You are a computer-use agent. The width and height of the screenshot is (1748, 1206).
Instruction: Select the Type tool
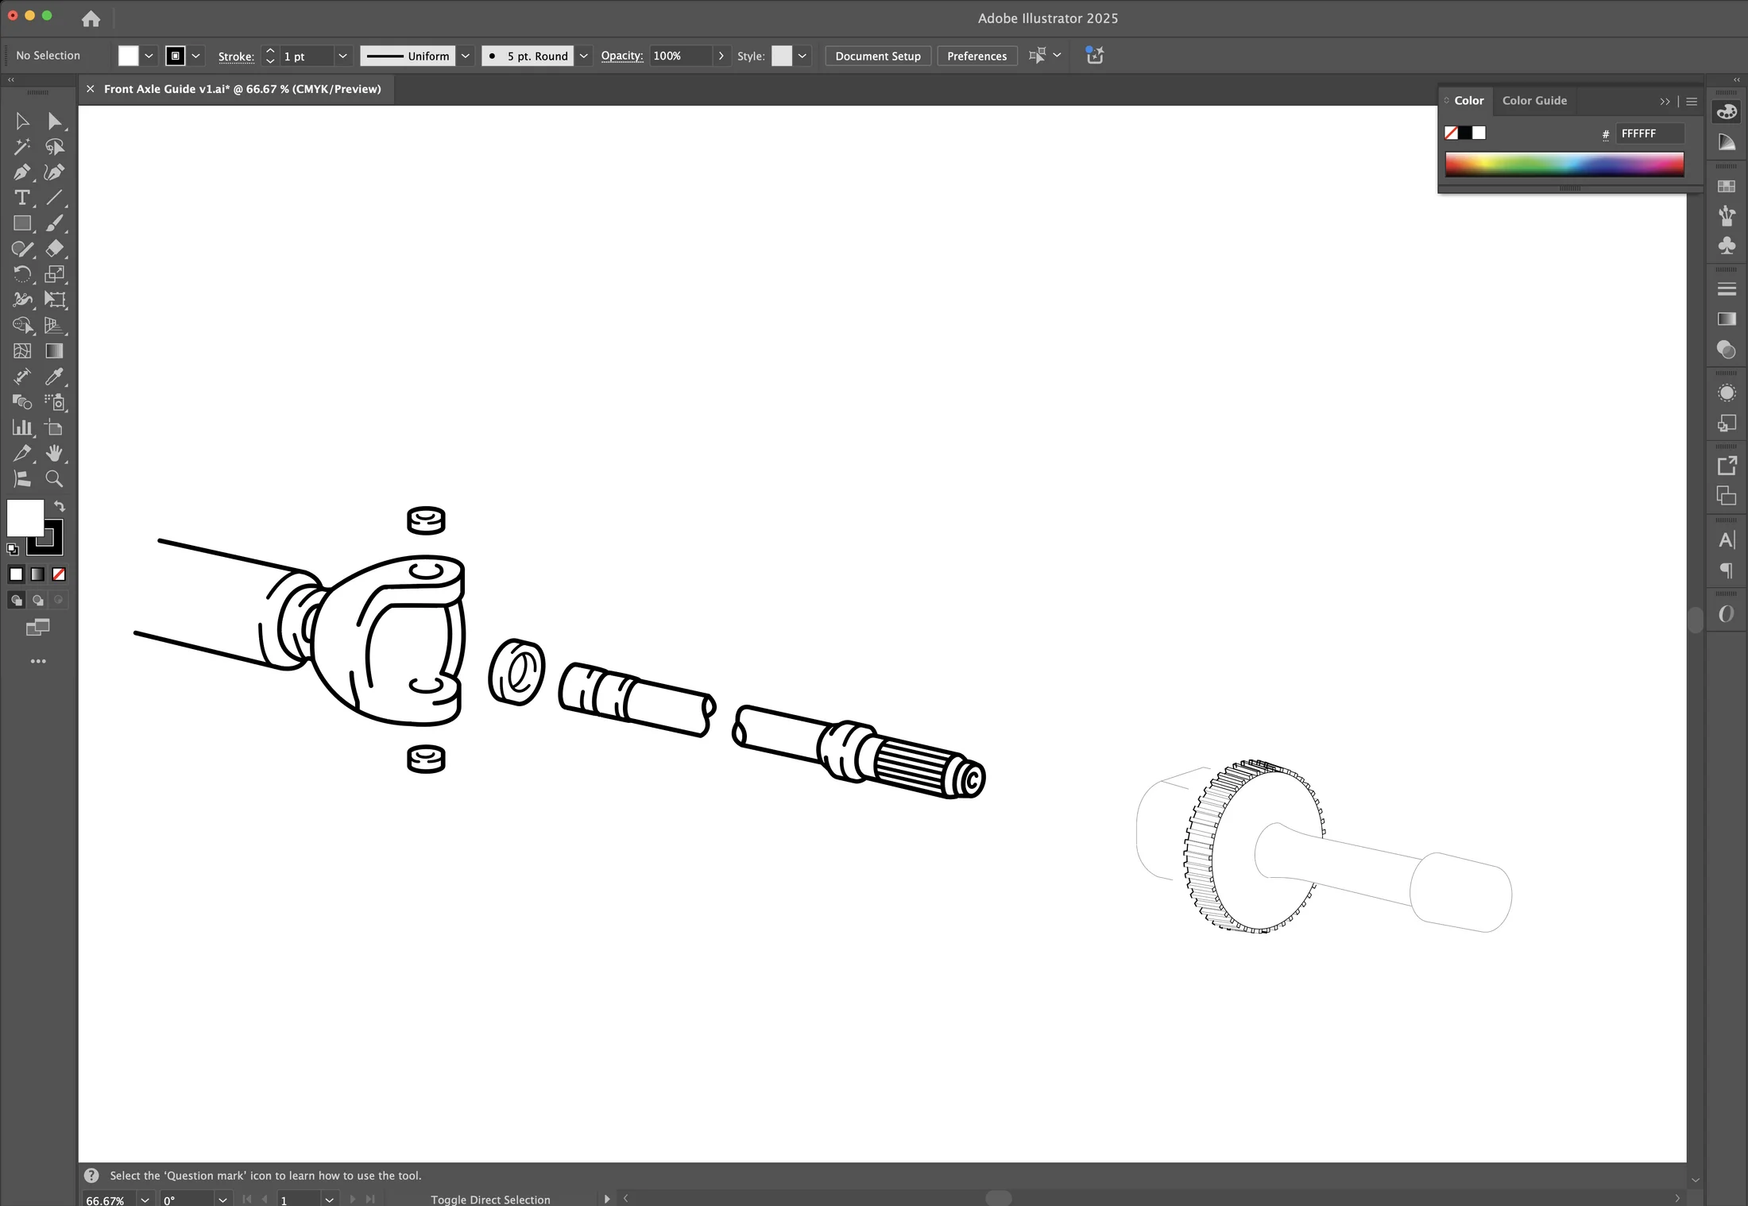point(22,198)
